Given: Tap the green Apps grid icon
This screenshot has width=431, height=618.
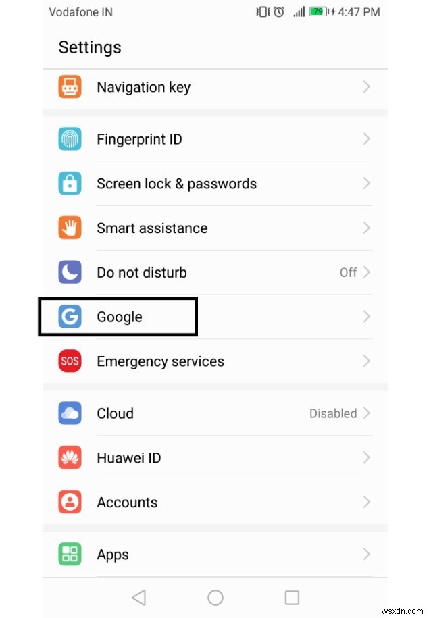Looking at the screenshot, I should pyautogui.click(x=70, y=555).
